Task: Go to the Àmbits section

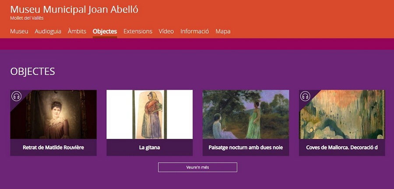Action: [77, 31]
